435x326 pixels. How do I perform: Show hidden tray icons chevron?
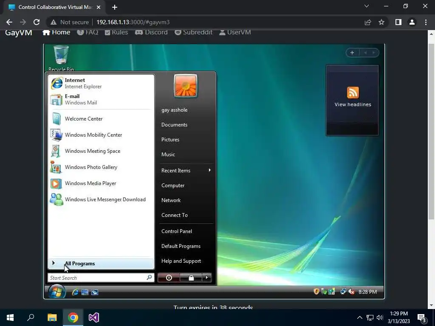click(x=359, y=318)
